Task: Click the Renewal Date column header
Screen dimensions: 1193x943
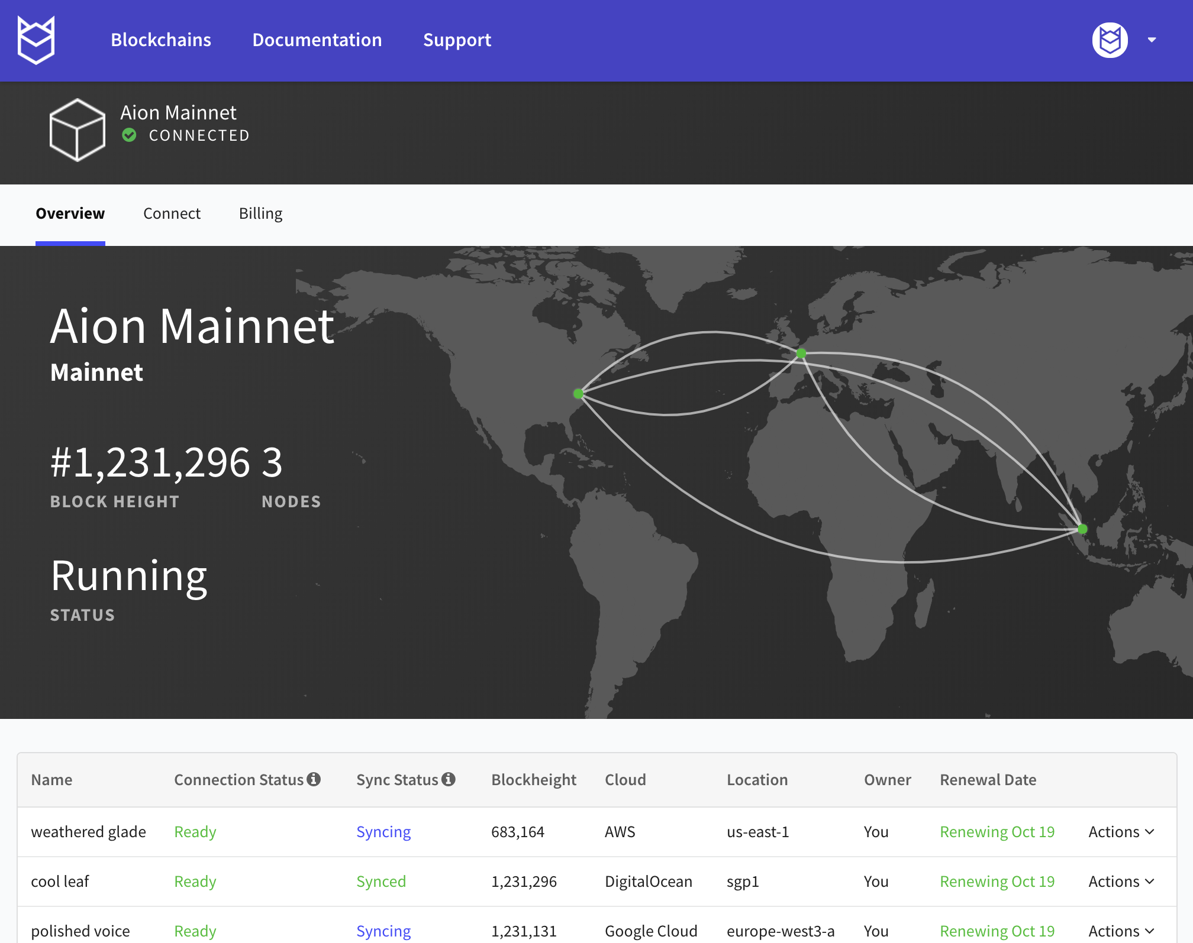Action: pos(988,780)
